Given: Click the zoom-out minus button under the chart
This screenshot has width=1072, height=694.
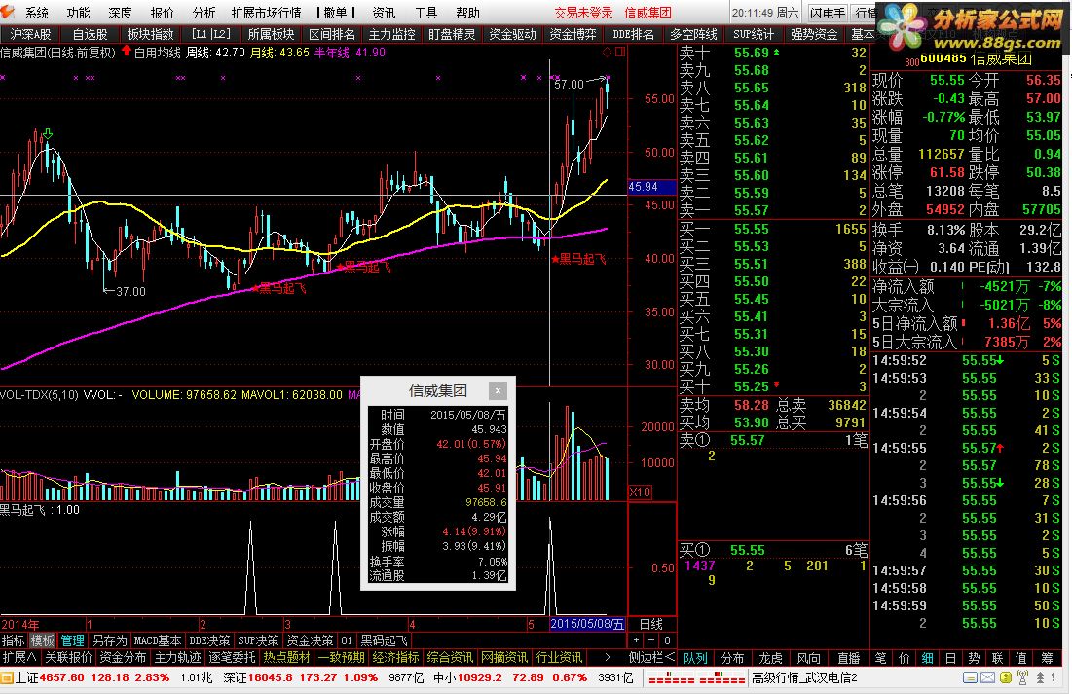Looking at the screenshot, I should tap(651, 640).
